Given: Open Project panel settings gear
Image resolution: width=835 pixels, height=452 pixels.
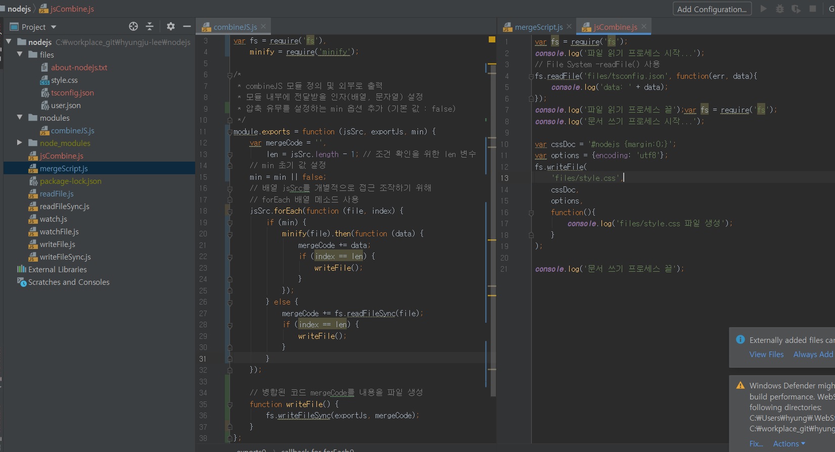Looking at the screenshot, I should click(171, 26).
